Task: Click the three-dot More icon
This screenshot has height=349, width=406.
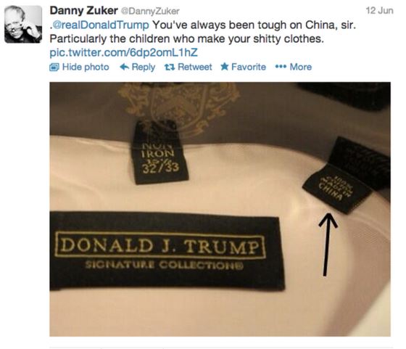Action: [x=281, y=67]
